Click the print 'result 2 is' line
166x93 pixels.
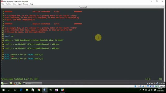point(24,59)
